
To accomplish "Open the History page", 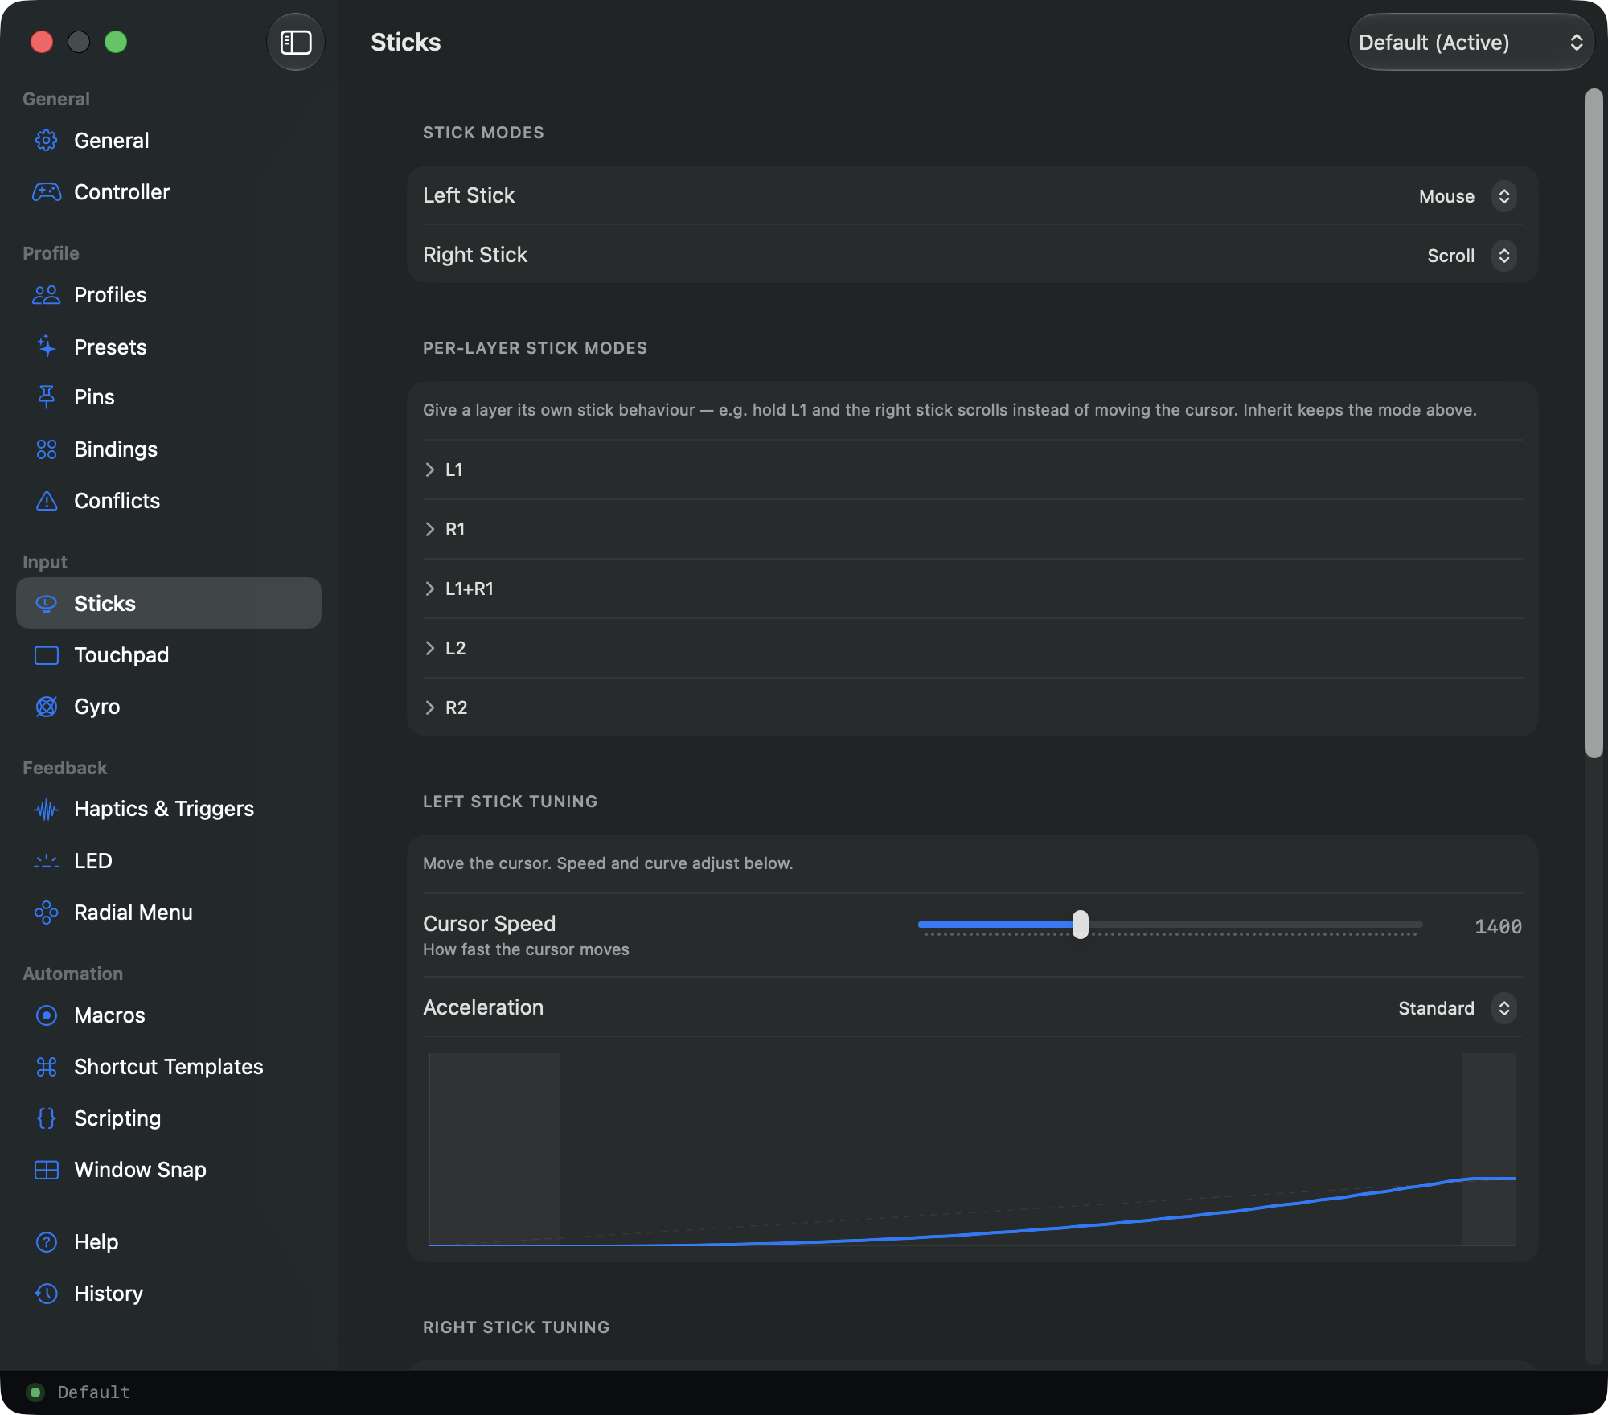I will (x=169, y=1294).
